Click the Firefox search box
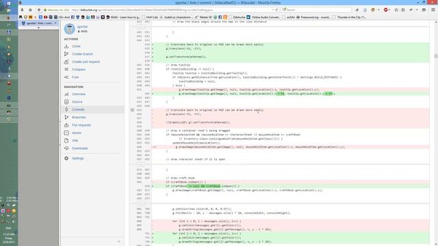 click(317, 10)
